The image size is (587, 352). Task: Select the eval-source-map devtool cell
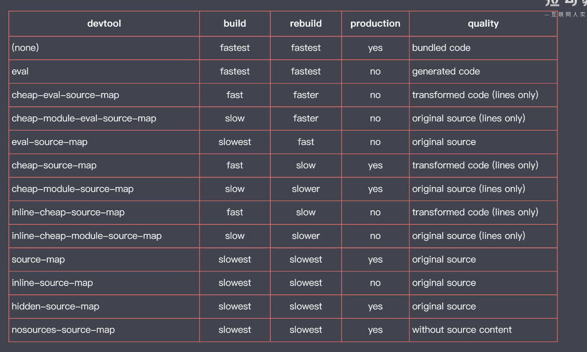coord(49,142)
